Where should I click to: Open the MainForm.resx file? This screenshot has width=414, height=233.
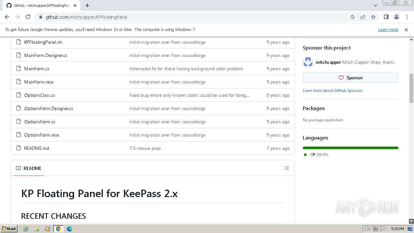[39, 82]
